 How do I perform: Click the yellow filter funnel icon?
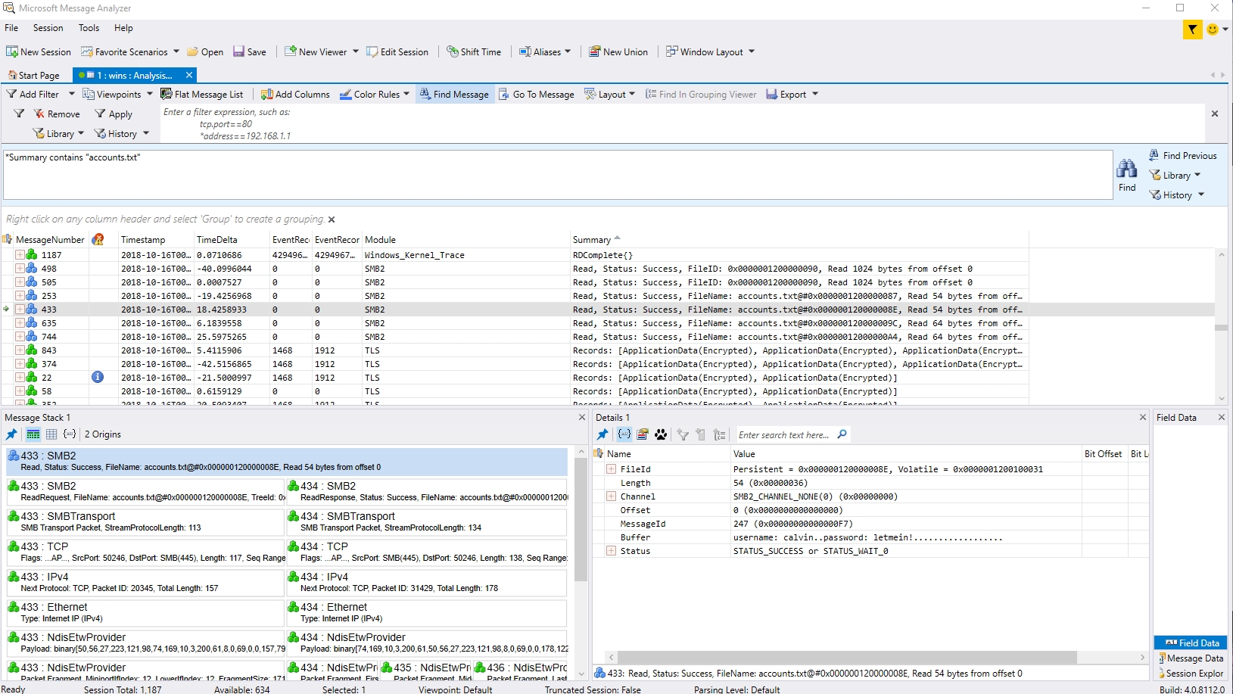1192,30
